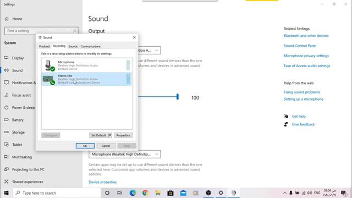
Task: Select 'Microphone' device name text
Action: [x=66, y=62]
